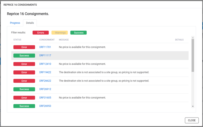Click the results list scrollbar thumb

(193, 56)
